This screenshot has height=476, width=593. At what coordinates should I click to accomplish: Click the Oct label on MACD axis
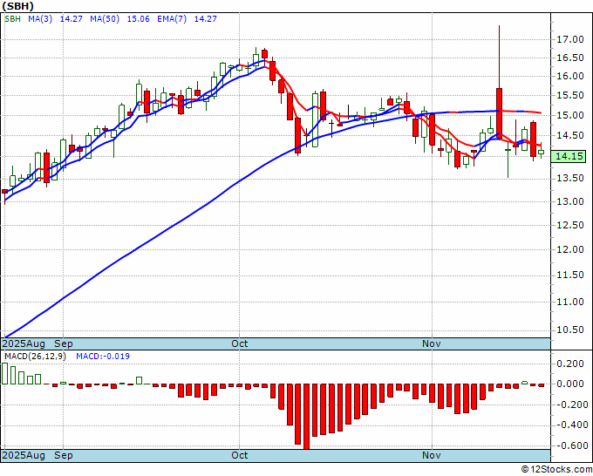click(240, 455)
